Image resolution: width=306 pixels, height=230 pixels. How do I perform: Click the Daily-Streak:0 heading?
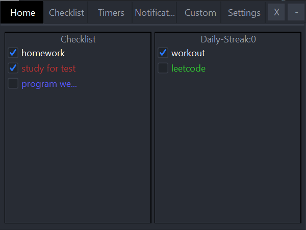pyautogui.click(x=228, y=39)
